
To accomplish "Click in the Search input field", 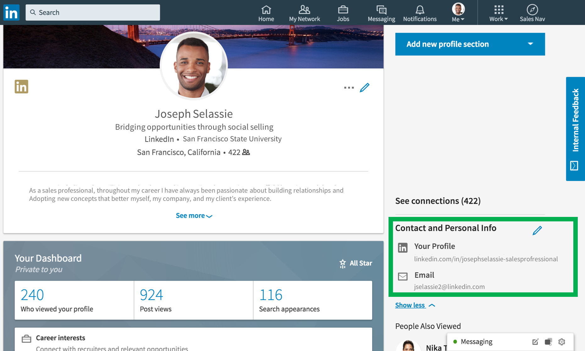I will coord(93,12).
